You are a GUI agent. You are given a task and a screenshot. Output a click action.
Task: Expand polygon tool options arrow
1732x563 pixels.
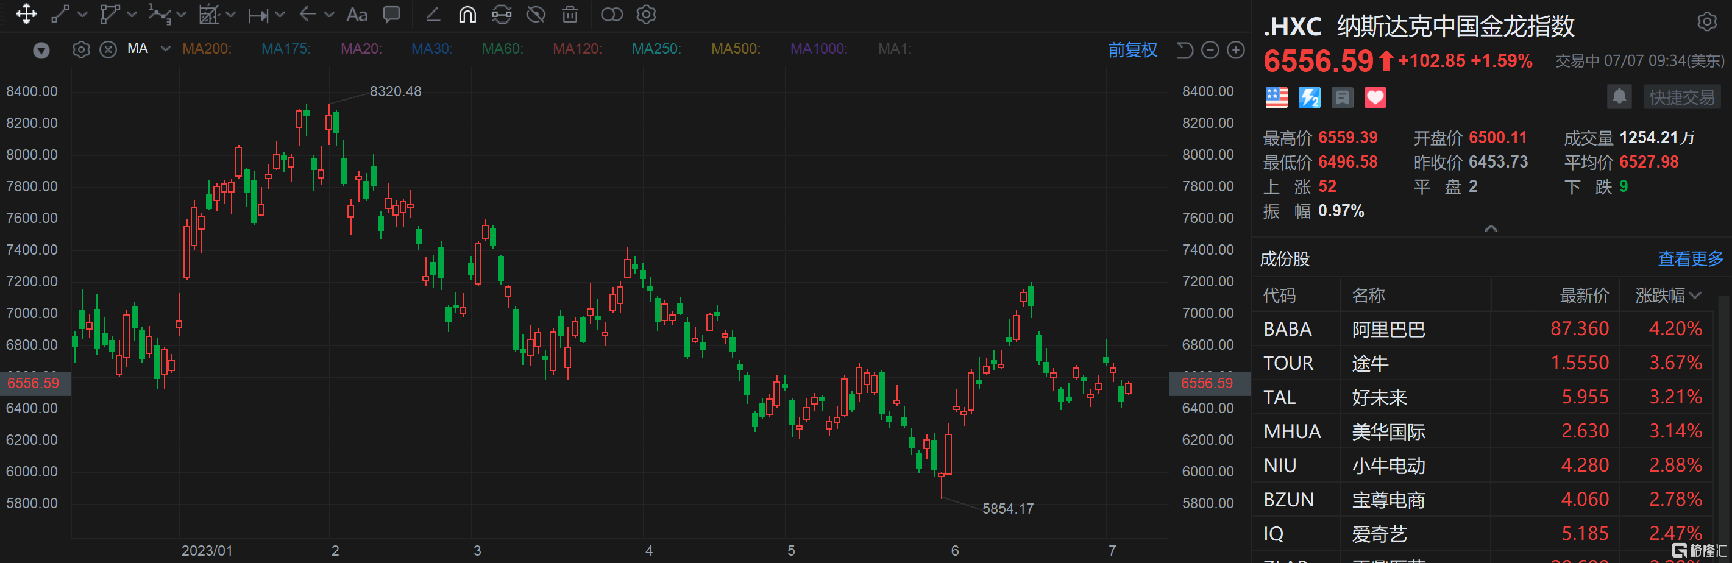132,14
